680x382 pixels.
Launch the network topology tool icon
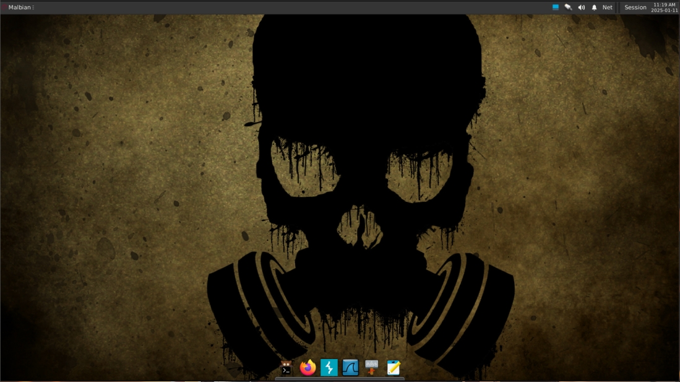point(372,367)
